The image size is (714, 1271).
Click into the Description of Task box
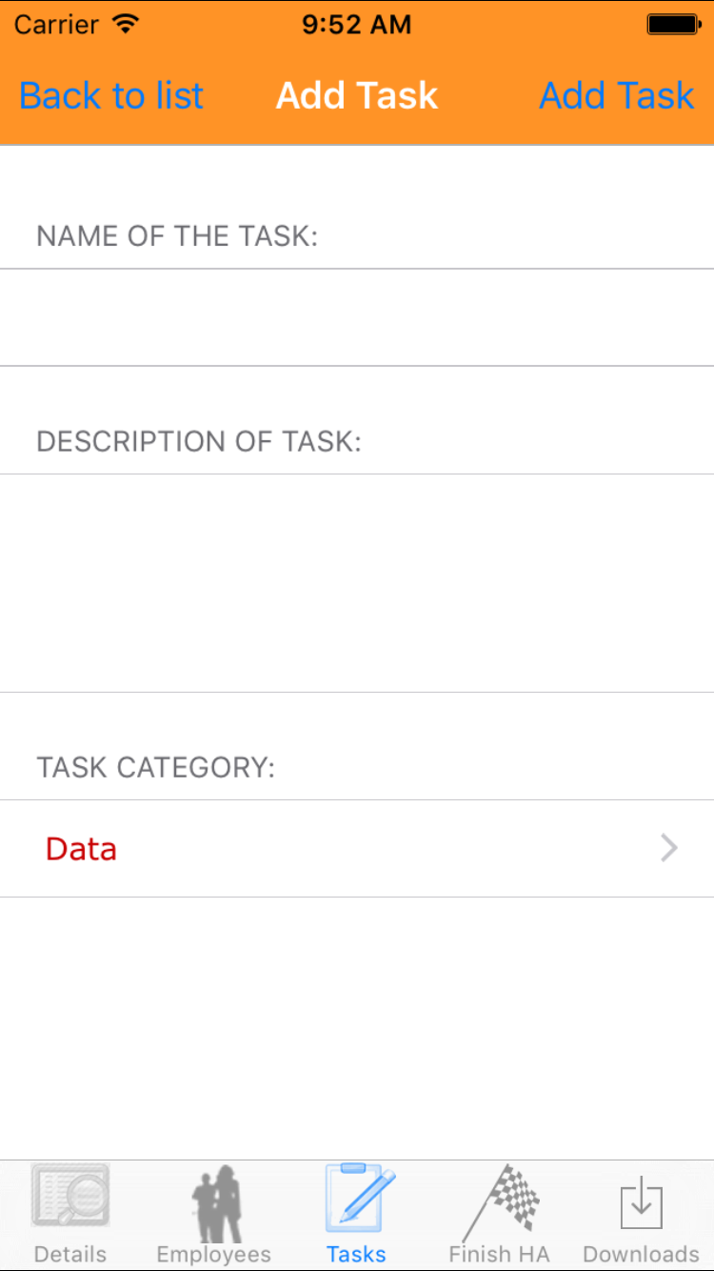coord(357,582)
